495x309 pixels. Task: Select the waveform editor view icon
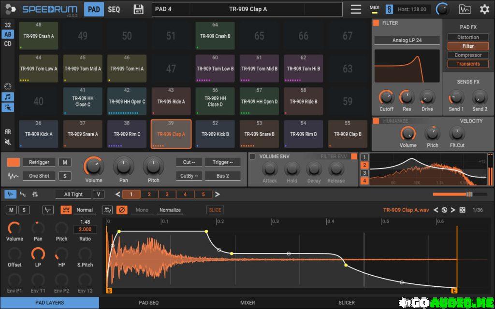(x=11, y=194)
